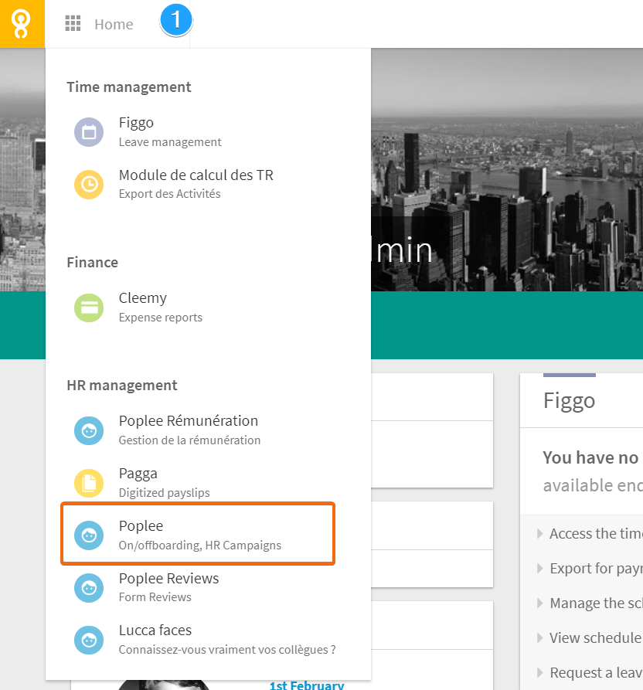This screenshot has width=643, height=690.
Task: Click the "Expense reports" subtitle text
Action: point(161,318)
